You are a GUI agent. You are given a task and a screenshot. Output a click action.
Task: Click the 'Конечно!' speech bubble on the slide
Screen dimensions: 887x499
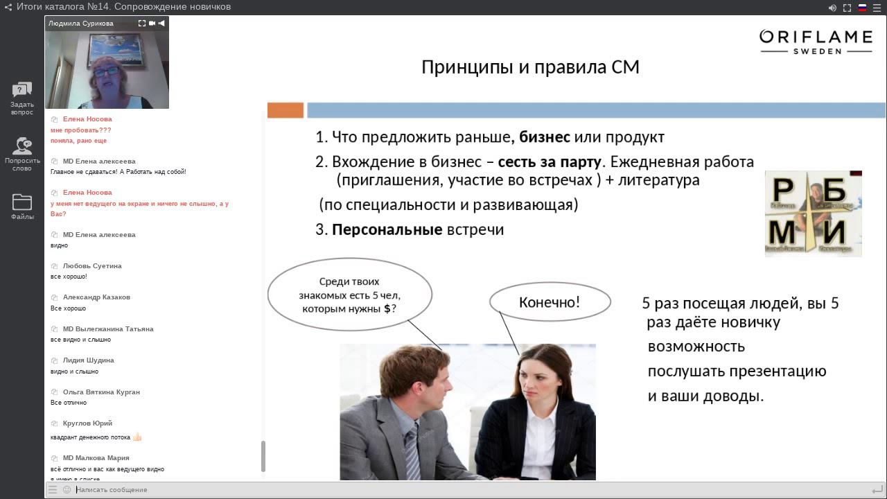(x=550, y=302)
